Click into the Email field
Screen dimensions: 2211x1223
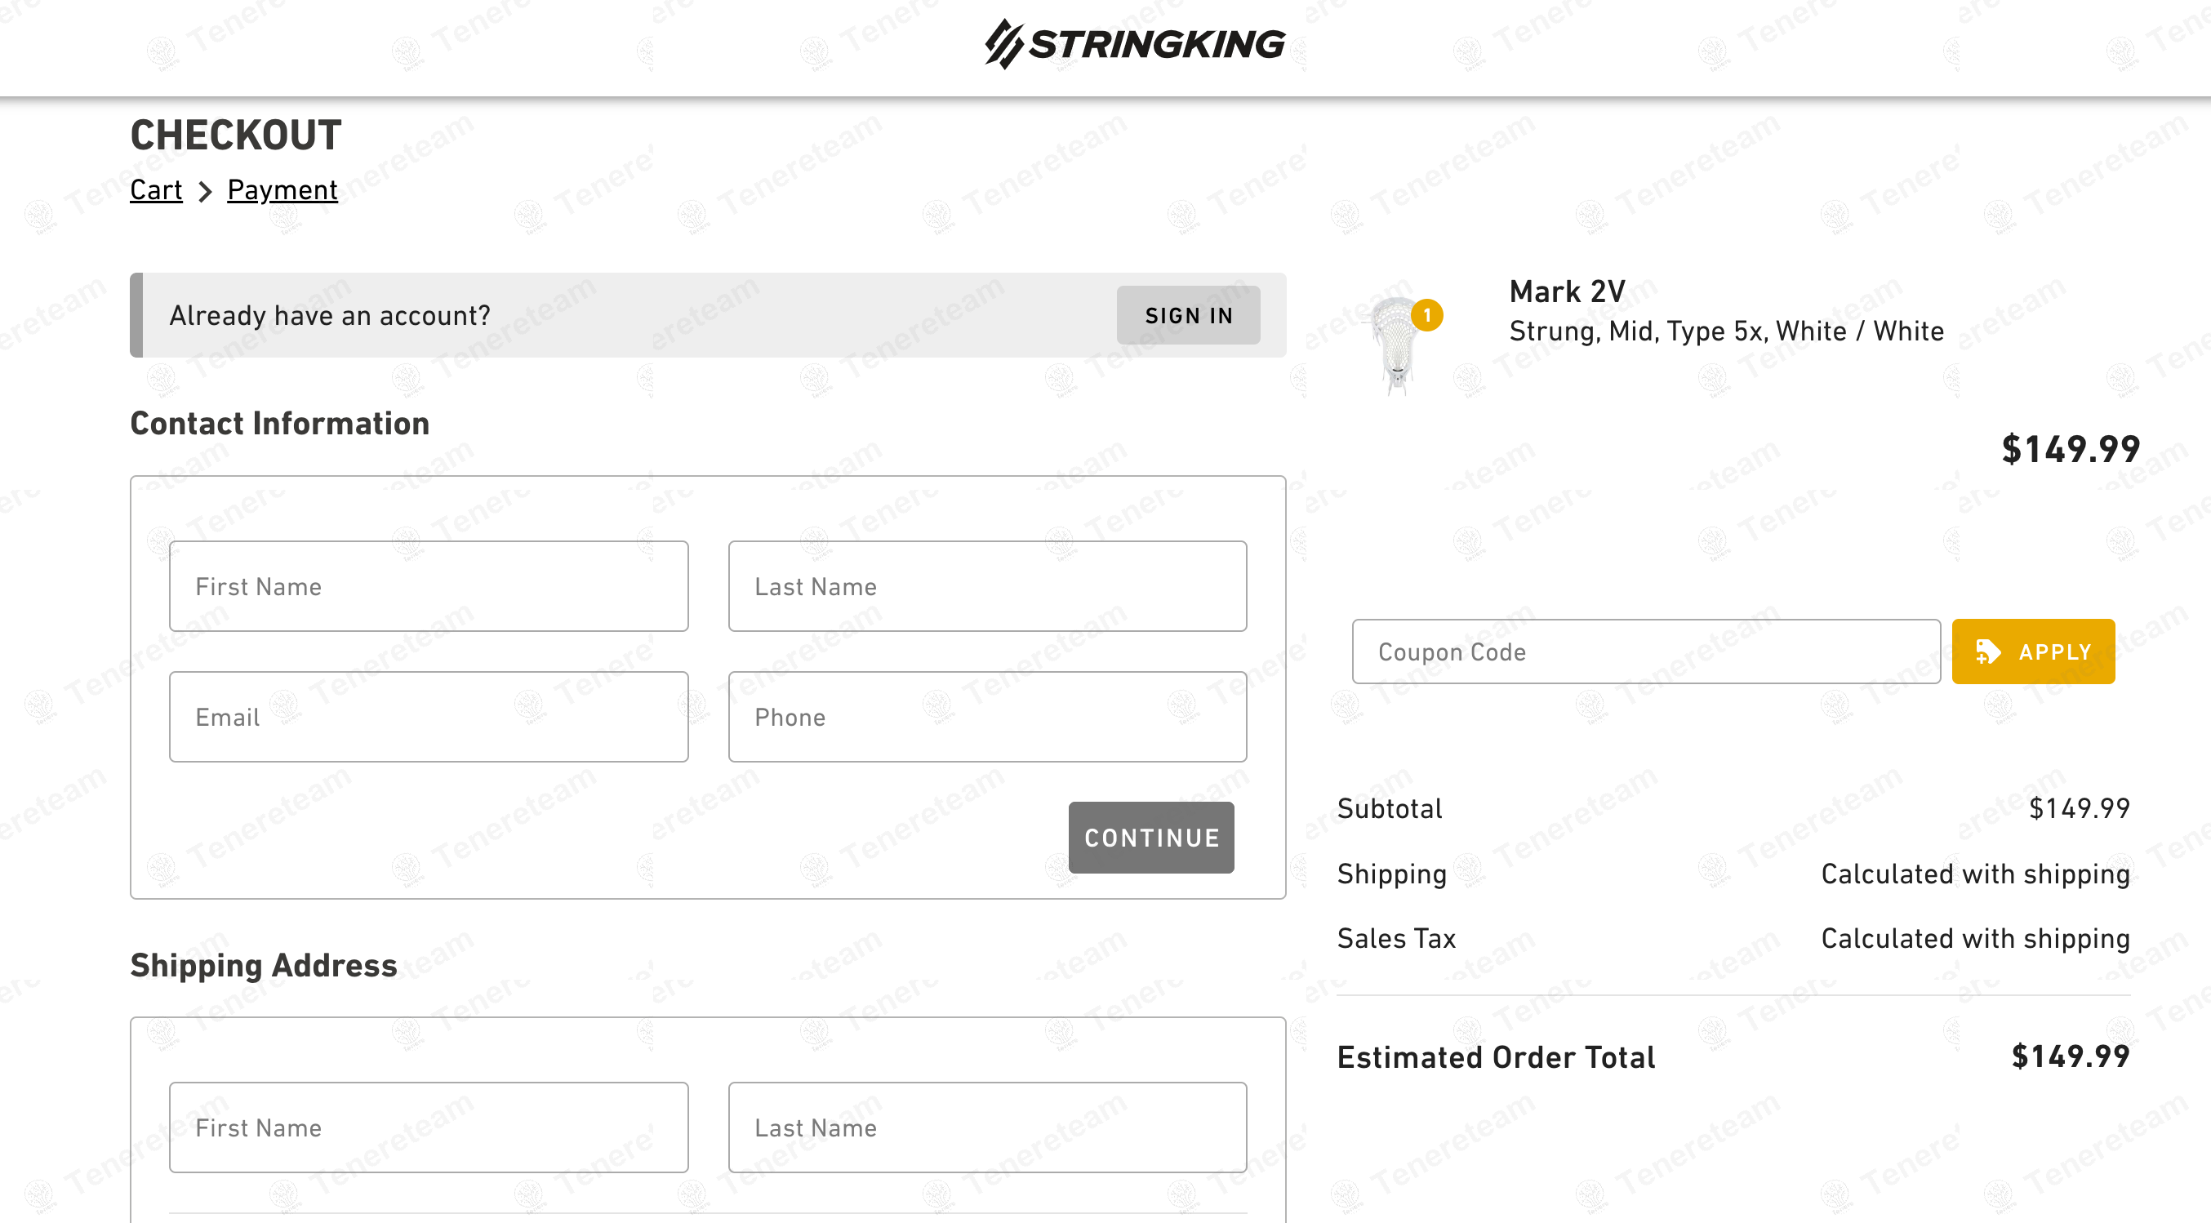[429, 717]
